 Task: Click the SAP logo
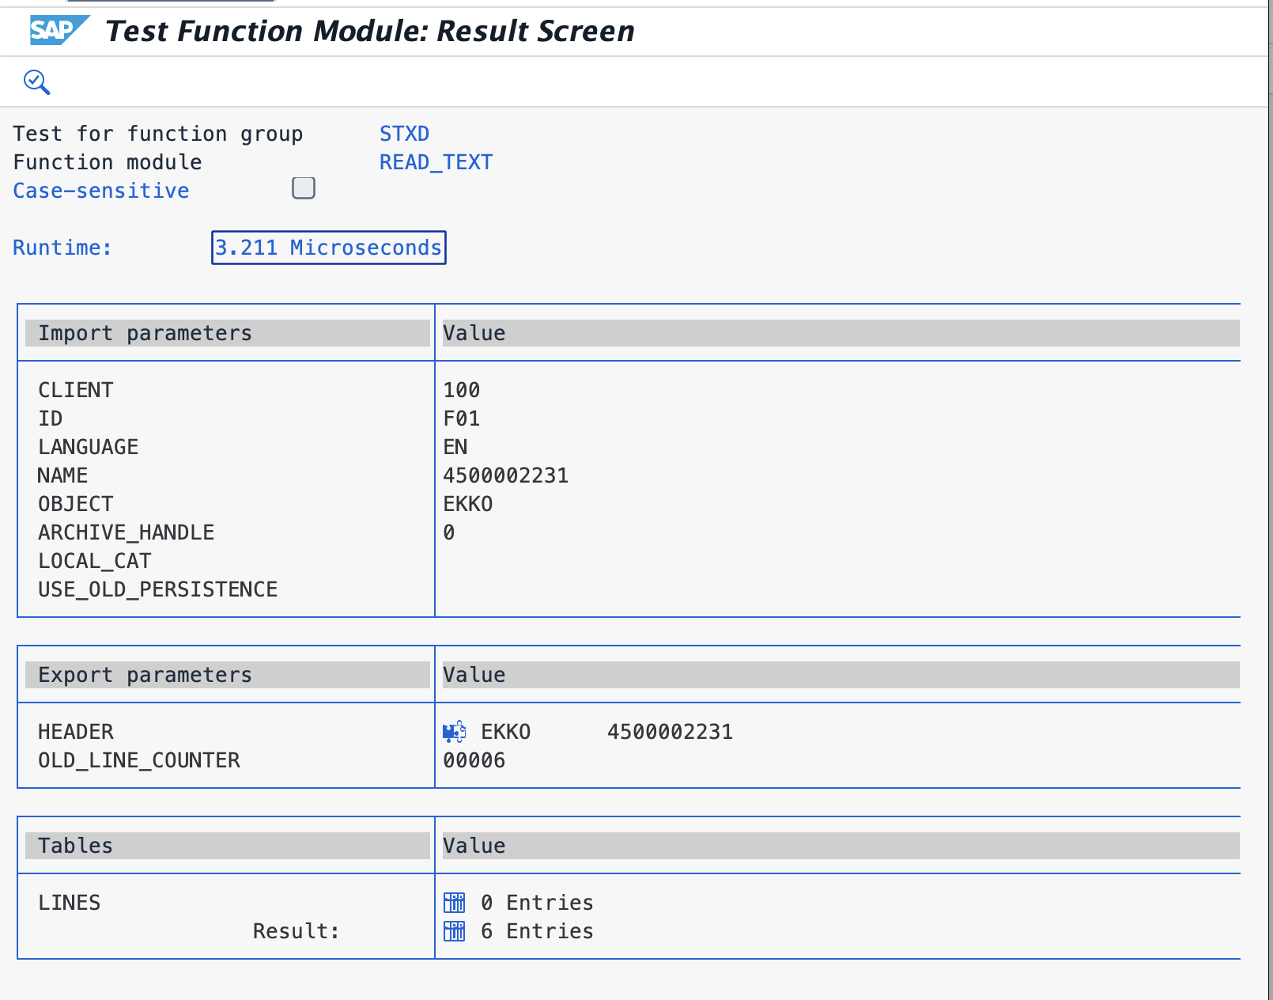pos(59,30)
